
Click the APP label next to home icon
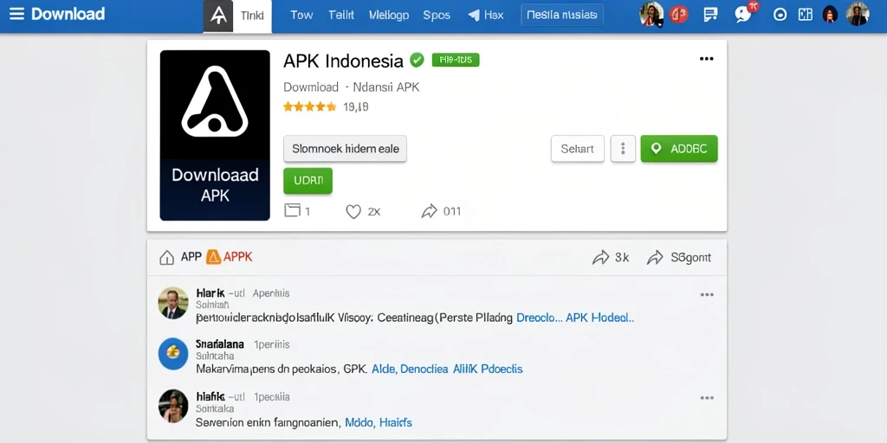191,258
